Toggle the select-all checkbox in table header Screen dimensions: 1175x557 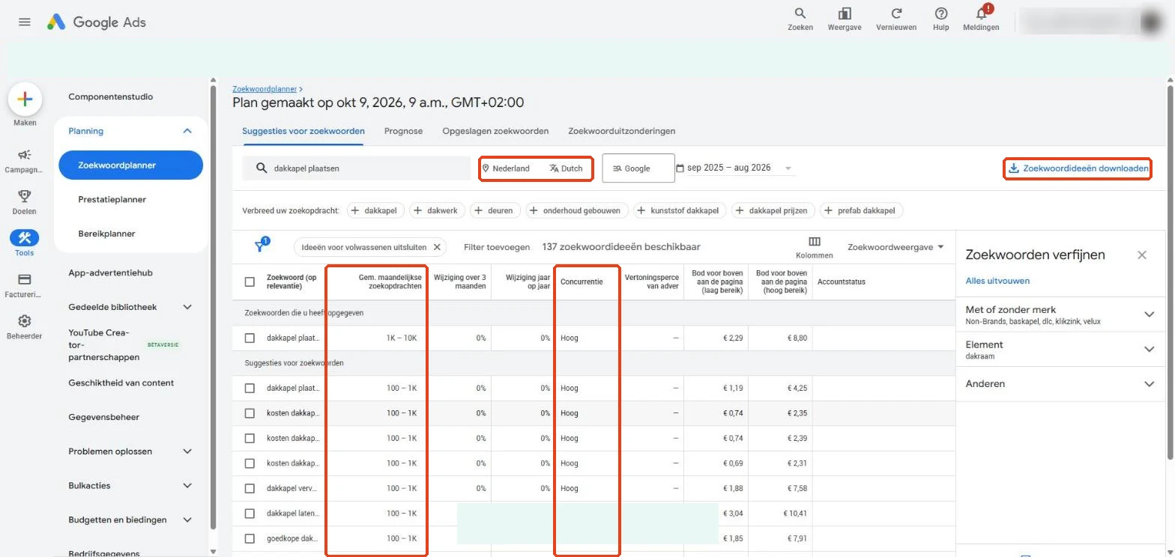coord(250,282)
